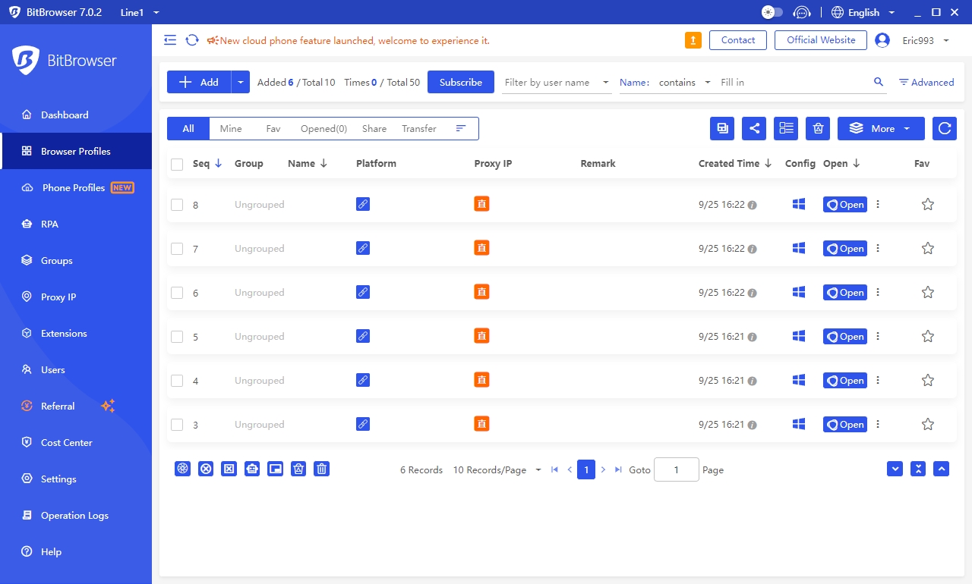
Task: Switch to the Transfer tab
Action: pyautogui.click(x=419, y=129)
